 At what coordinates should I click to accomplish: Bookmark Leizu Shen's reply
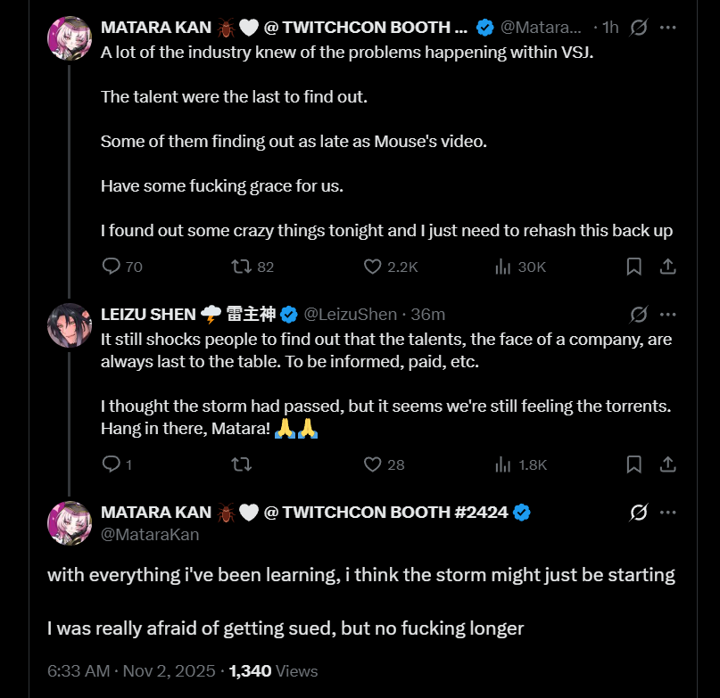coord(633,464)
